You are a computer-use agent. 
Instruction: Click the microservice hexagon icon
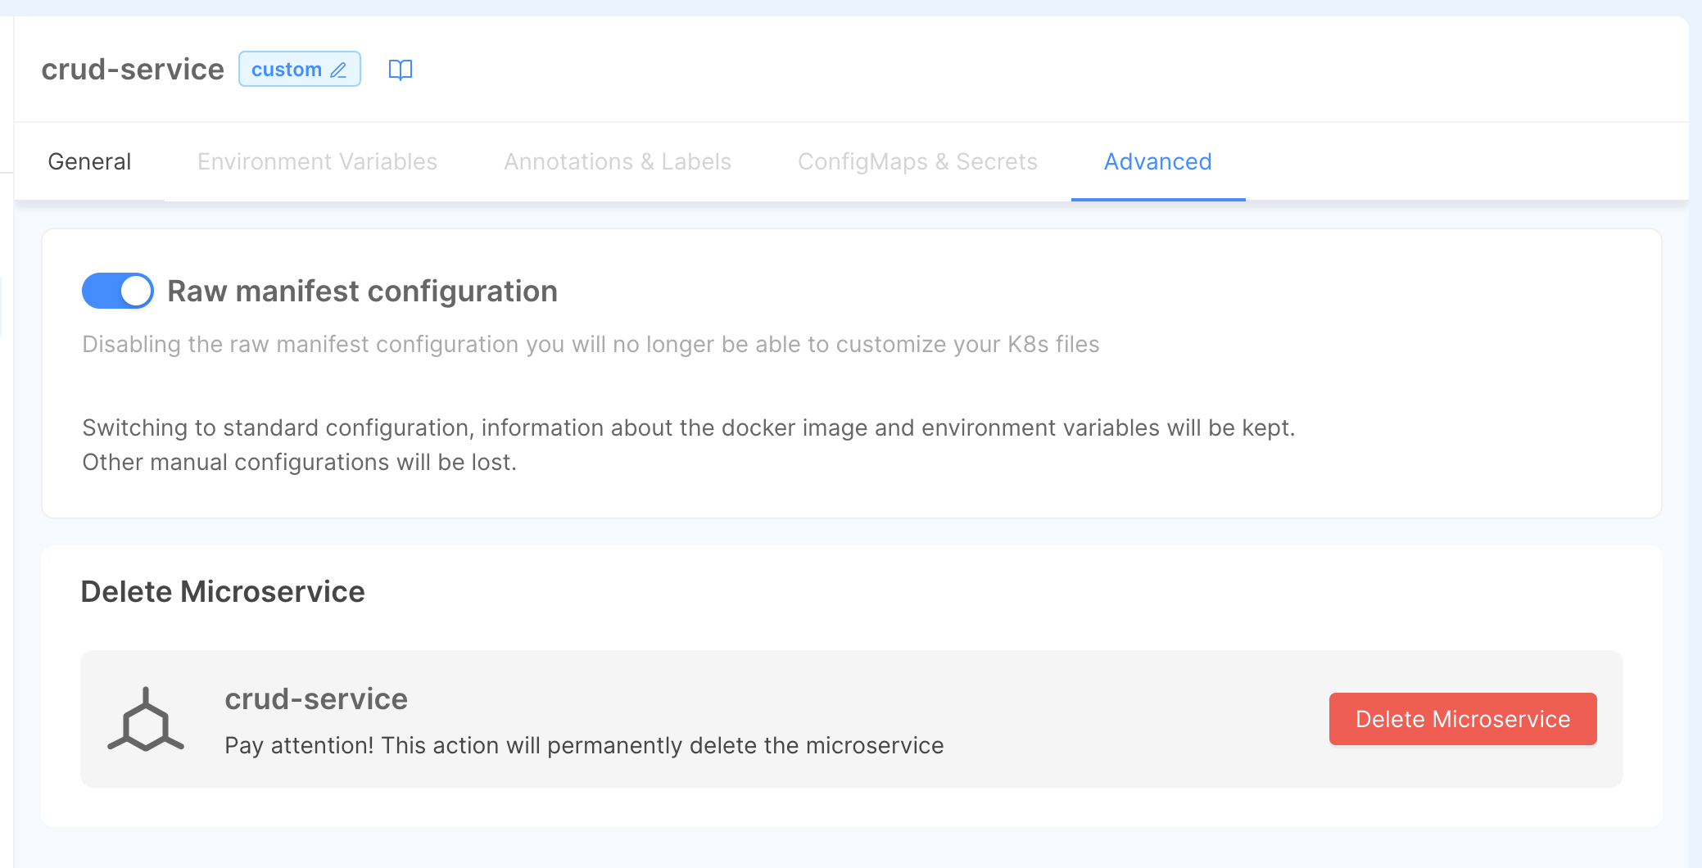(146, 720)
